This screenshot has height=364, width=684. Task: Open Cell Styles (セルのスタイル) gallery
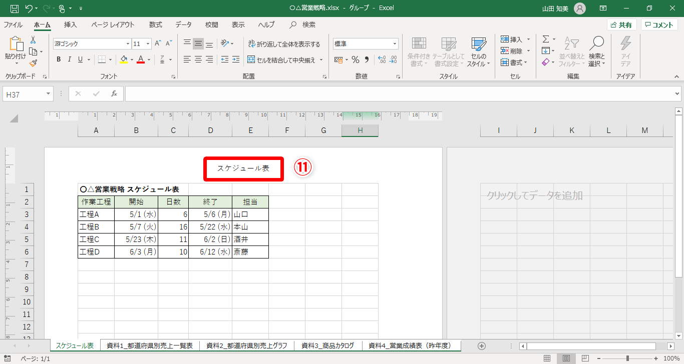tap(478, 52)
